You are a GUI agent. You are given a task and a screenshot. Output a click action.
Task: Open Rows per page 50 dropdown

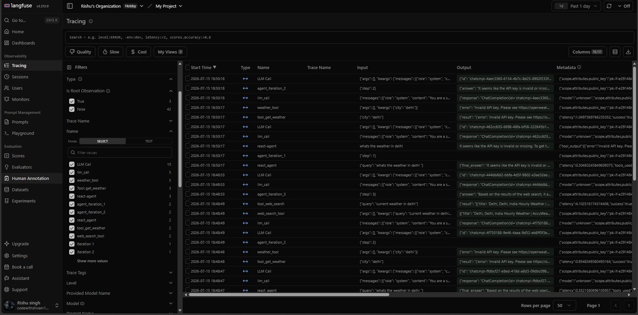click(x=565, y=305)
